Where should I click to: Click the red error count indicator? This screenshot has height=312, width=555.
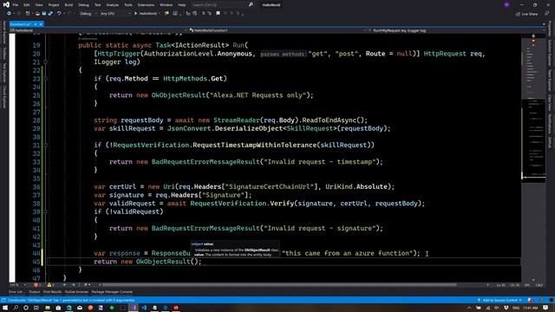(37, 285)
